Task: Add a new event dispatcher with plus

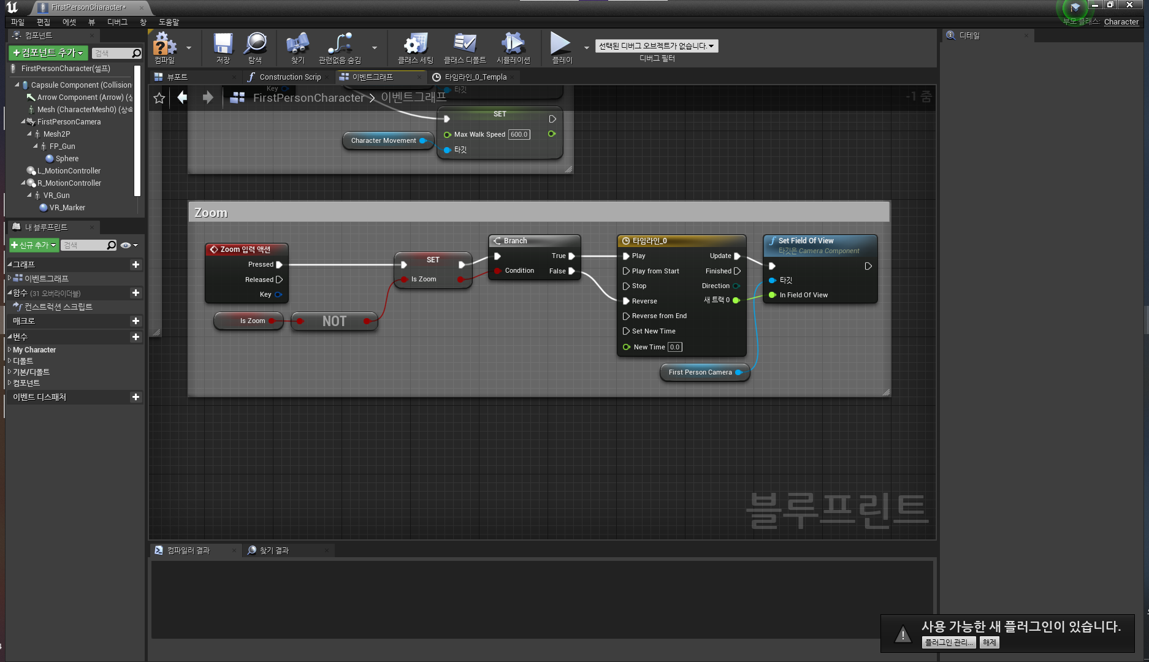Action: click(x=136, y=397)
